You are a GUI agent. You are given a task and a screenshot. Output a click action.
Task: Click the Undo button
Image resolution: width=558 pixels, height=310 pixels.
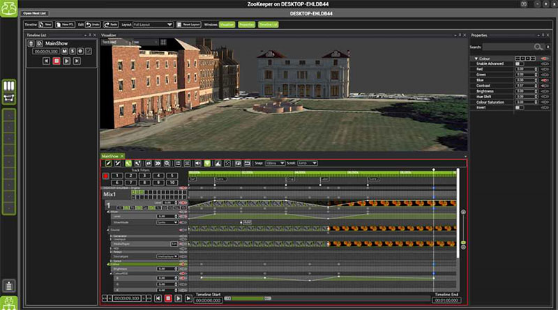[x=94, y=24]
